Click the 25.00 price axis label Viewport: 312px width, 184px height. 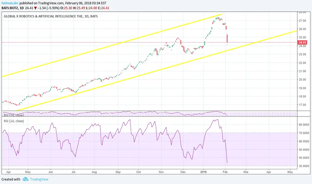[302, 37]
